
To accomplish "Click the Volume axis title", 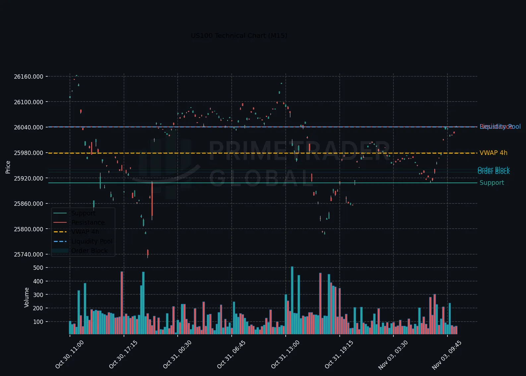I will point(27,298).
